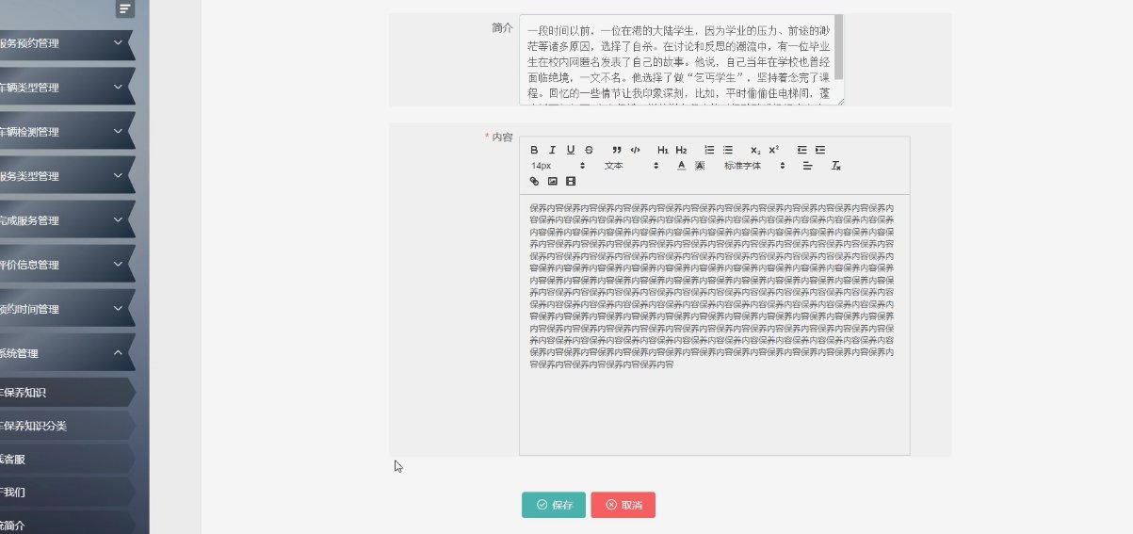The image size is (1133, 534).
Task: Click the 简介 textarea scrollbar
Action: pos(838,47)
